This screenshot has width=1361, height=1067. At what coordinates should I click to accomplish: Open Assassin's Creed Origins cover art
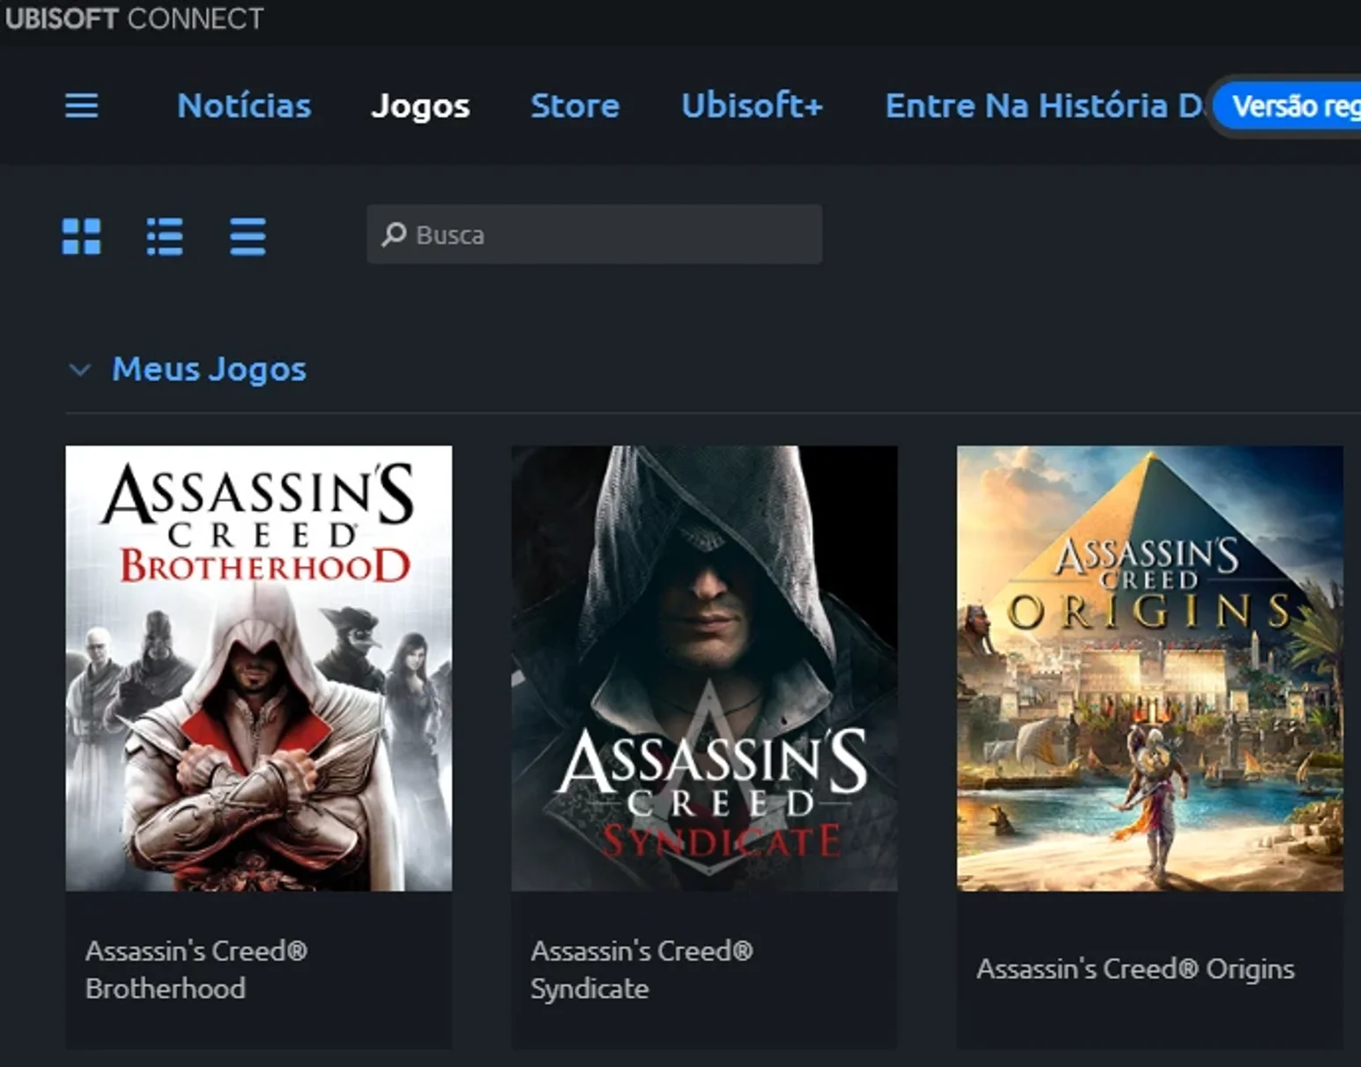tap(1150, 668)
